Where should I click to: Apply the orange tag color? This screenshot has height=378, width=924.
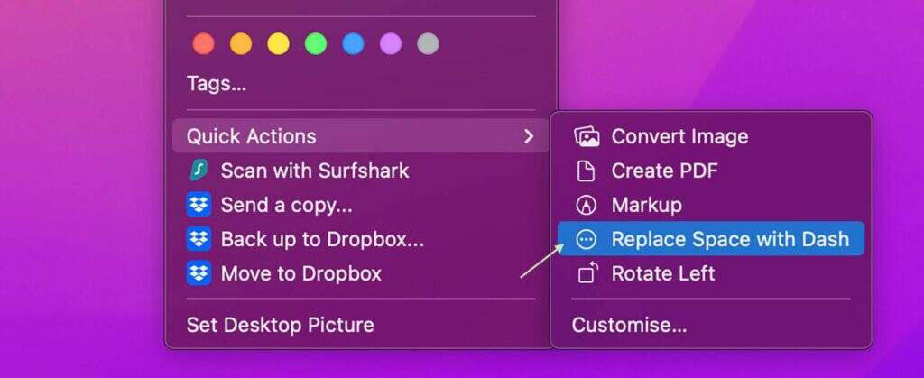click(x=240, y=43)
